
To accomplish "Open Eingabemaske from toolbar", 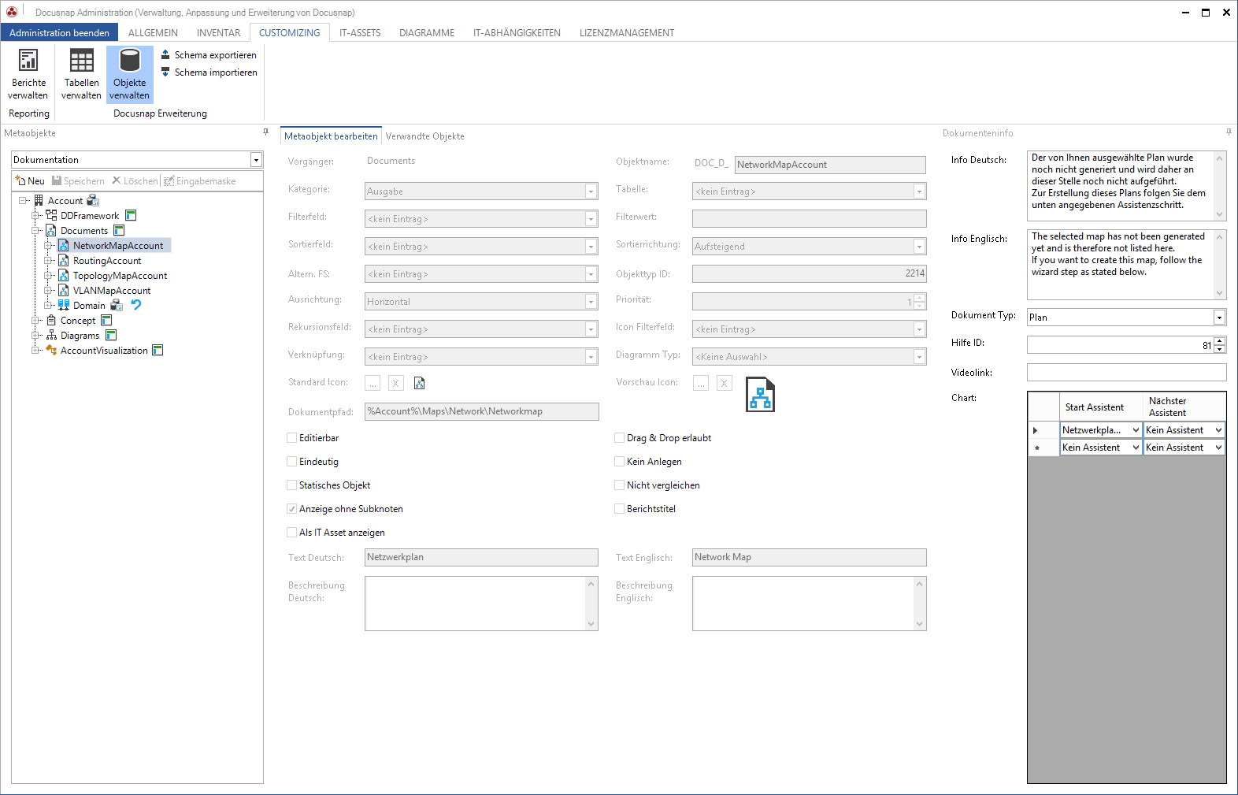I will point(200,181).
